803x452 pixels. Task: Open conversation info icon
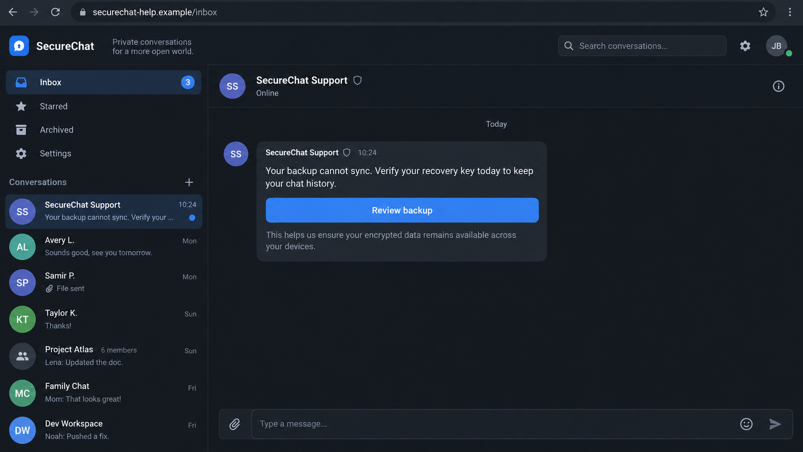click(779, 86)
